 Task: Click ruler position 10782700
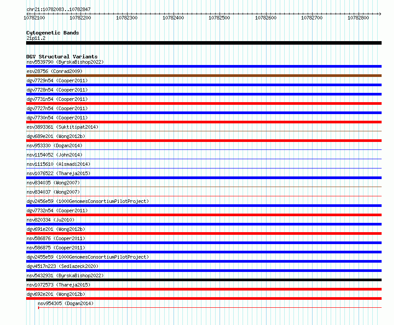point(312,18)
